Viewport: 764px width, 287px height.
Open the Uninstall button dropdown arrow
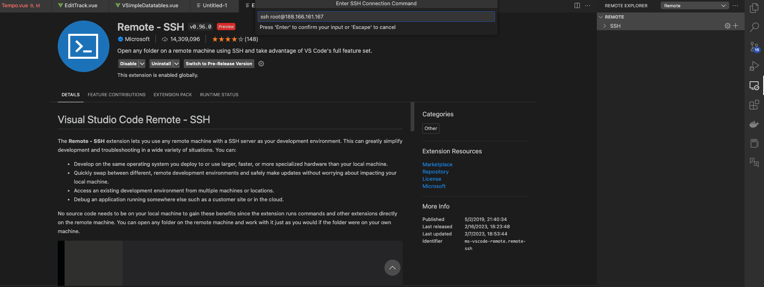[176, 64]
